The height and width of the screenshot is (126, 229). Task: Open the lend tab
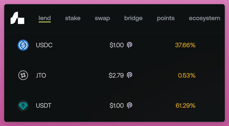(45, 18)
